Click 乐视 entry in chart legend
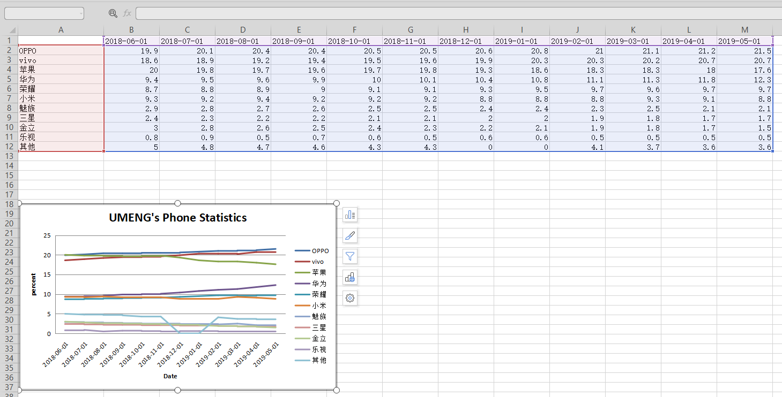Screen dimensions: 782x397 pos(311,349)
